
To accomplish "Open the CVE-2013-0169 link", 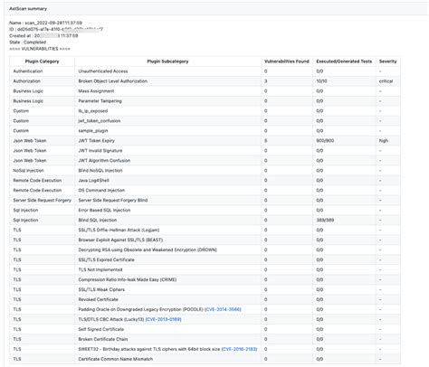I will 164,319.
